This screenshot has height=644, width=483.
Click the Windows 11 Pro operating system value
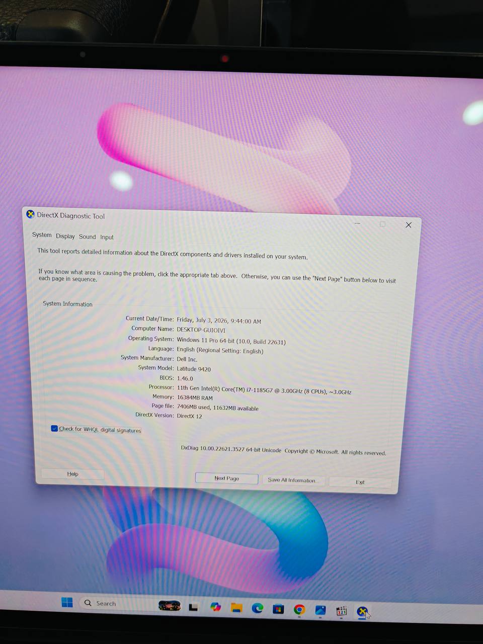point(231,341)
